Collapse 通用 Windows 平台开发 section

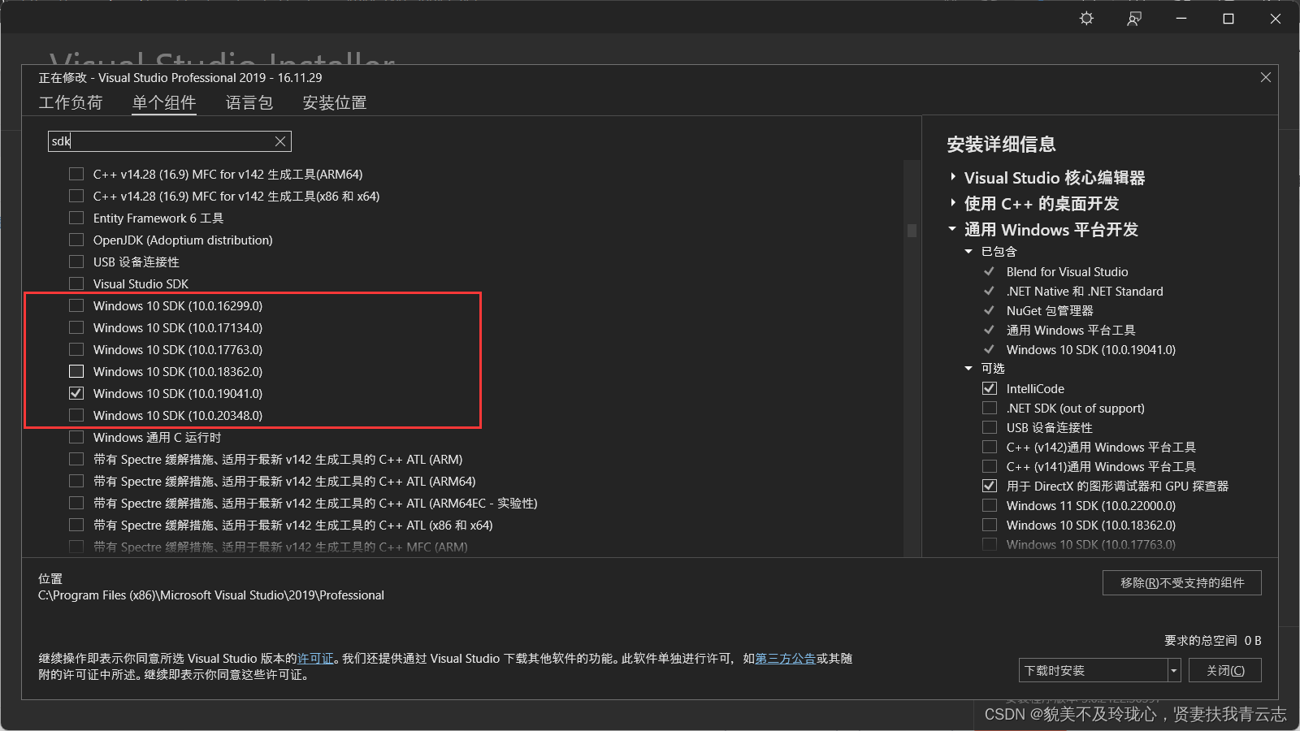(x=952, y=229)
